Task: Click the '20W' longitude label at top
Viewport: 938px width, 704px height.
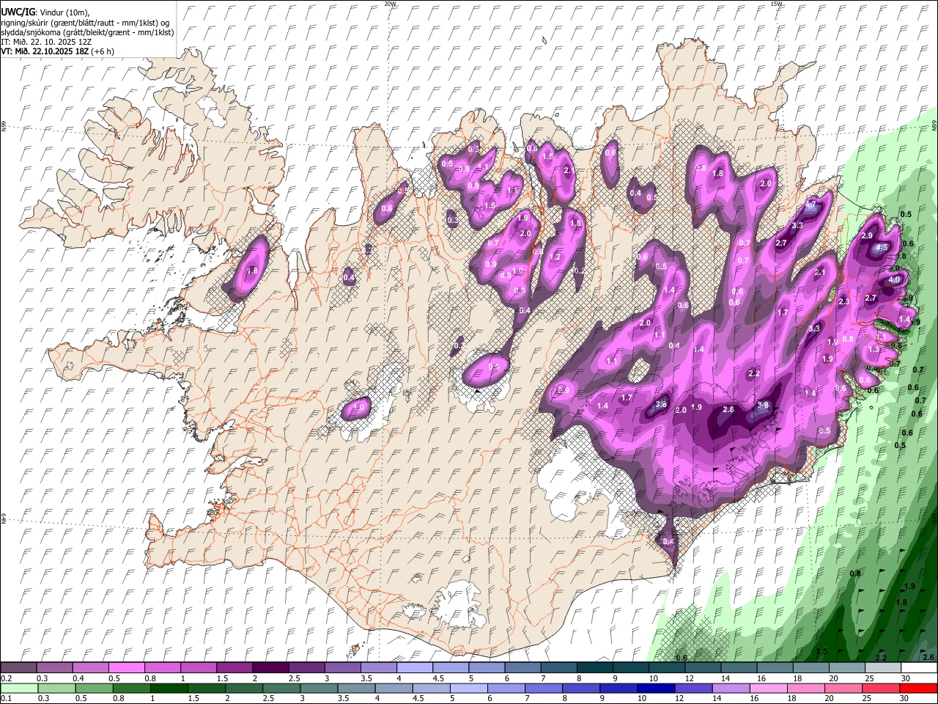Action: pyautogui.click(x=390, y=4)
